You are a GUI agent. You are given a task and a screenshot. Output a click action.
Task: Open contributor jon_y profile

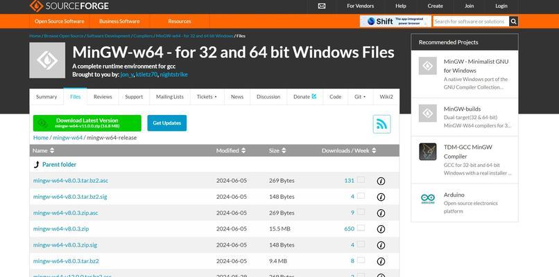click(x=127, y=74)
